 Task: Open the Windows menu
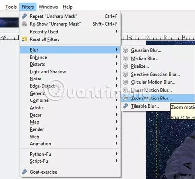coord(48,7)
